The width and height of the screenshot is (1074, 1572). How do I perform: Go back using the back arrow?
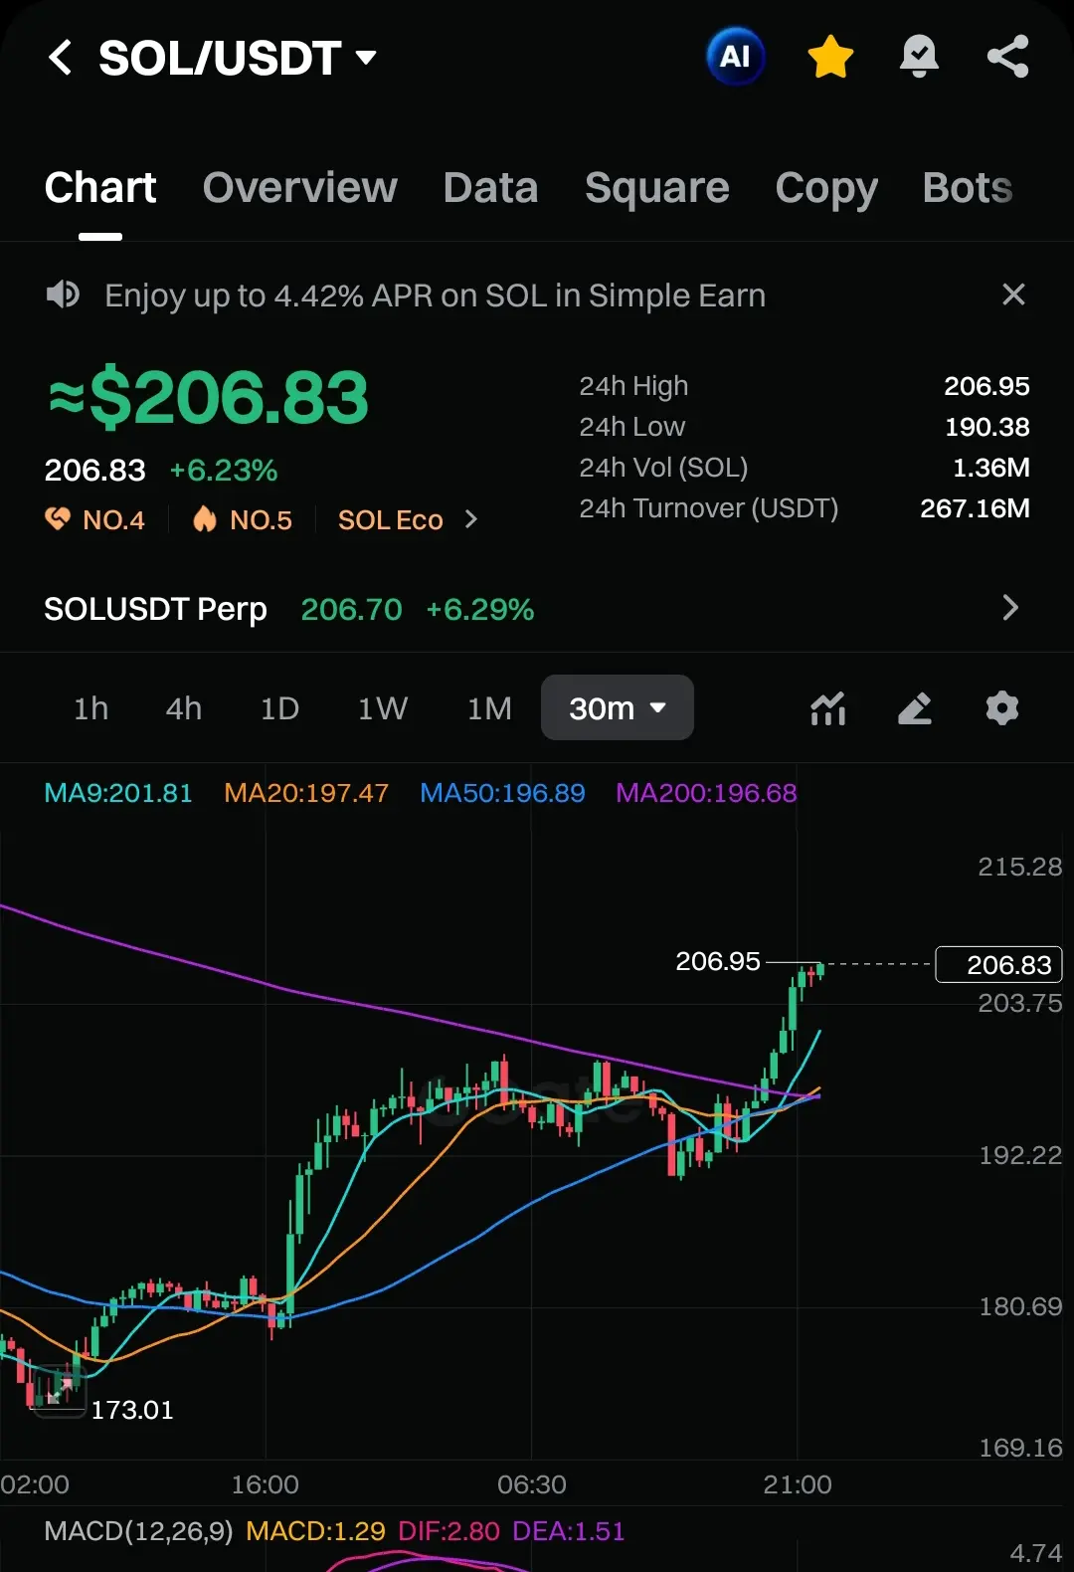tap(60, 58)
